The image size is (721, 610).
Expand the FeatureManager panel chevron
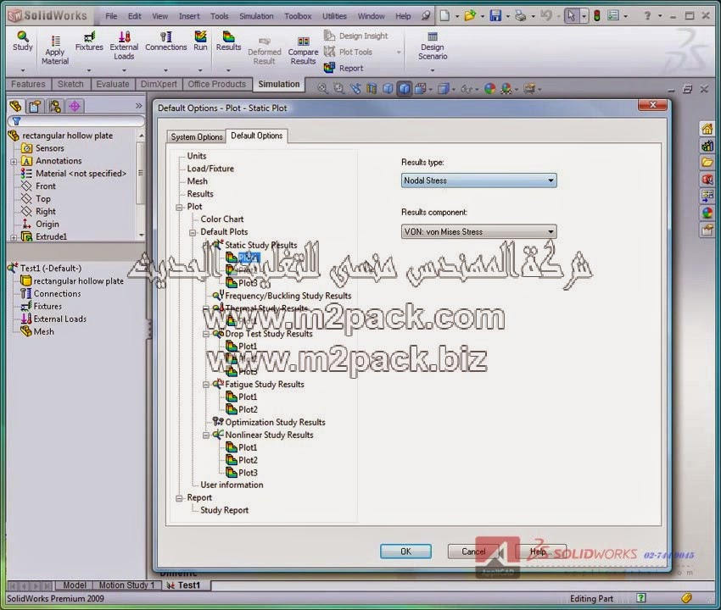point(139,106)
